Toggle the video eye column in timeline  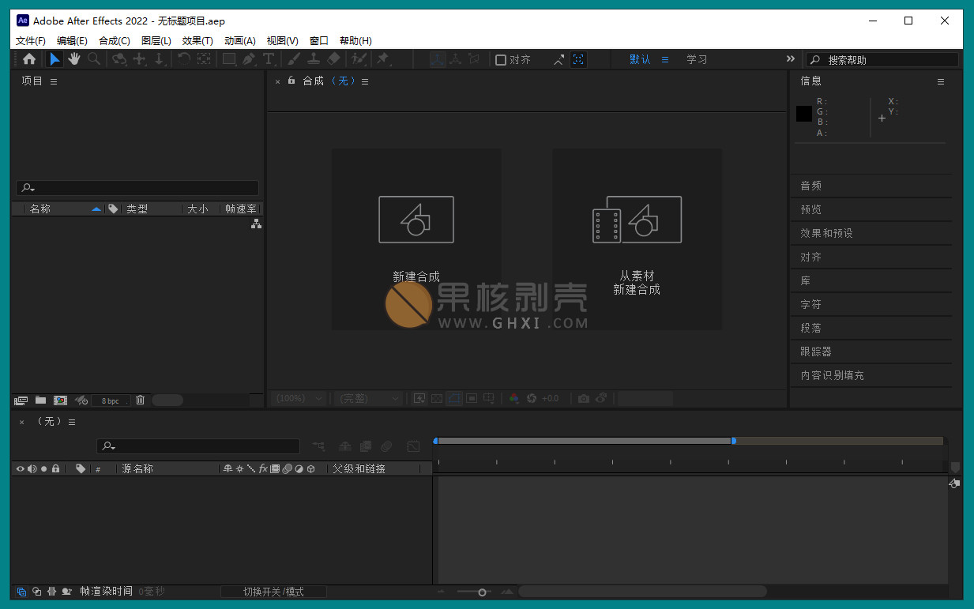tap(21, 468)
